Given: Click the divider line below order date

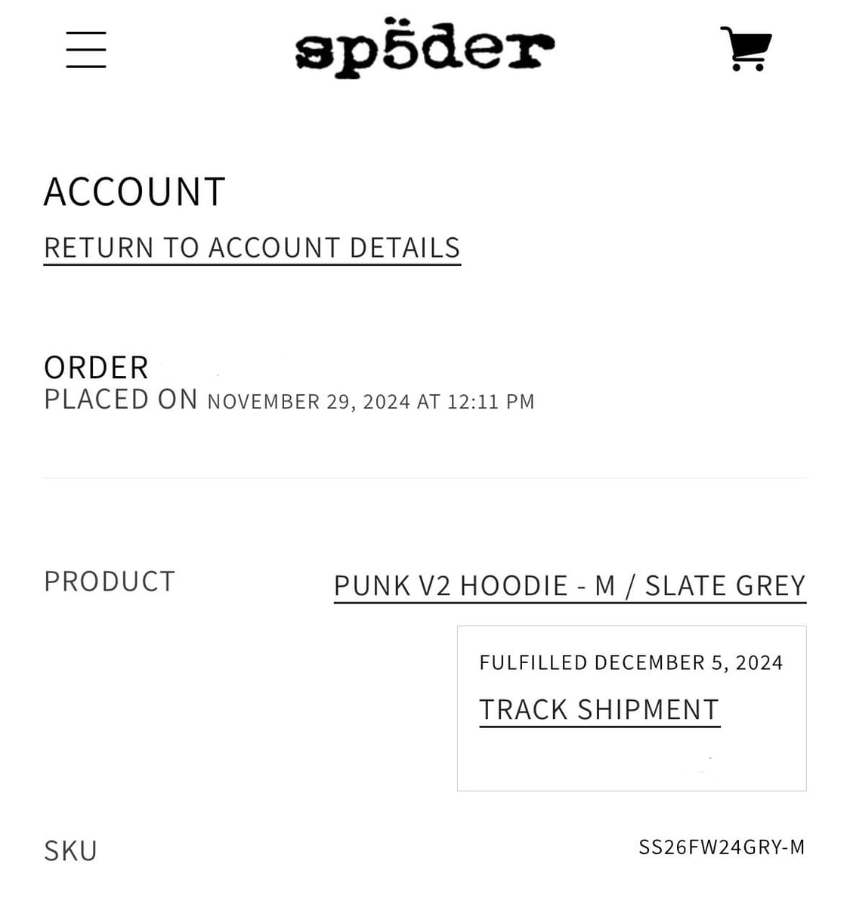Looking at the screenshot, I should (425, 478).
